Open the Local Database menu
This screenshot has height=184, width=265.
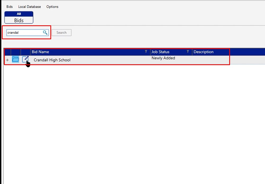coord(30,7)
